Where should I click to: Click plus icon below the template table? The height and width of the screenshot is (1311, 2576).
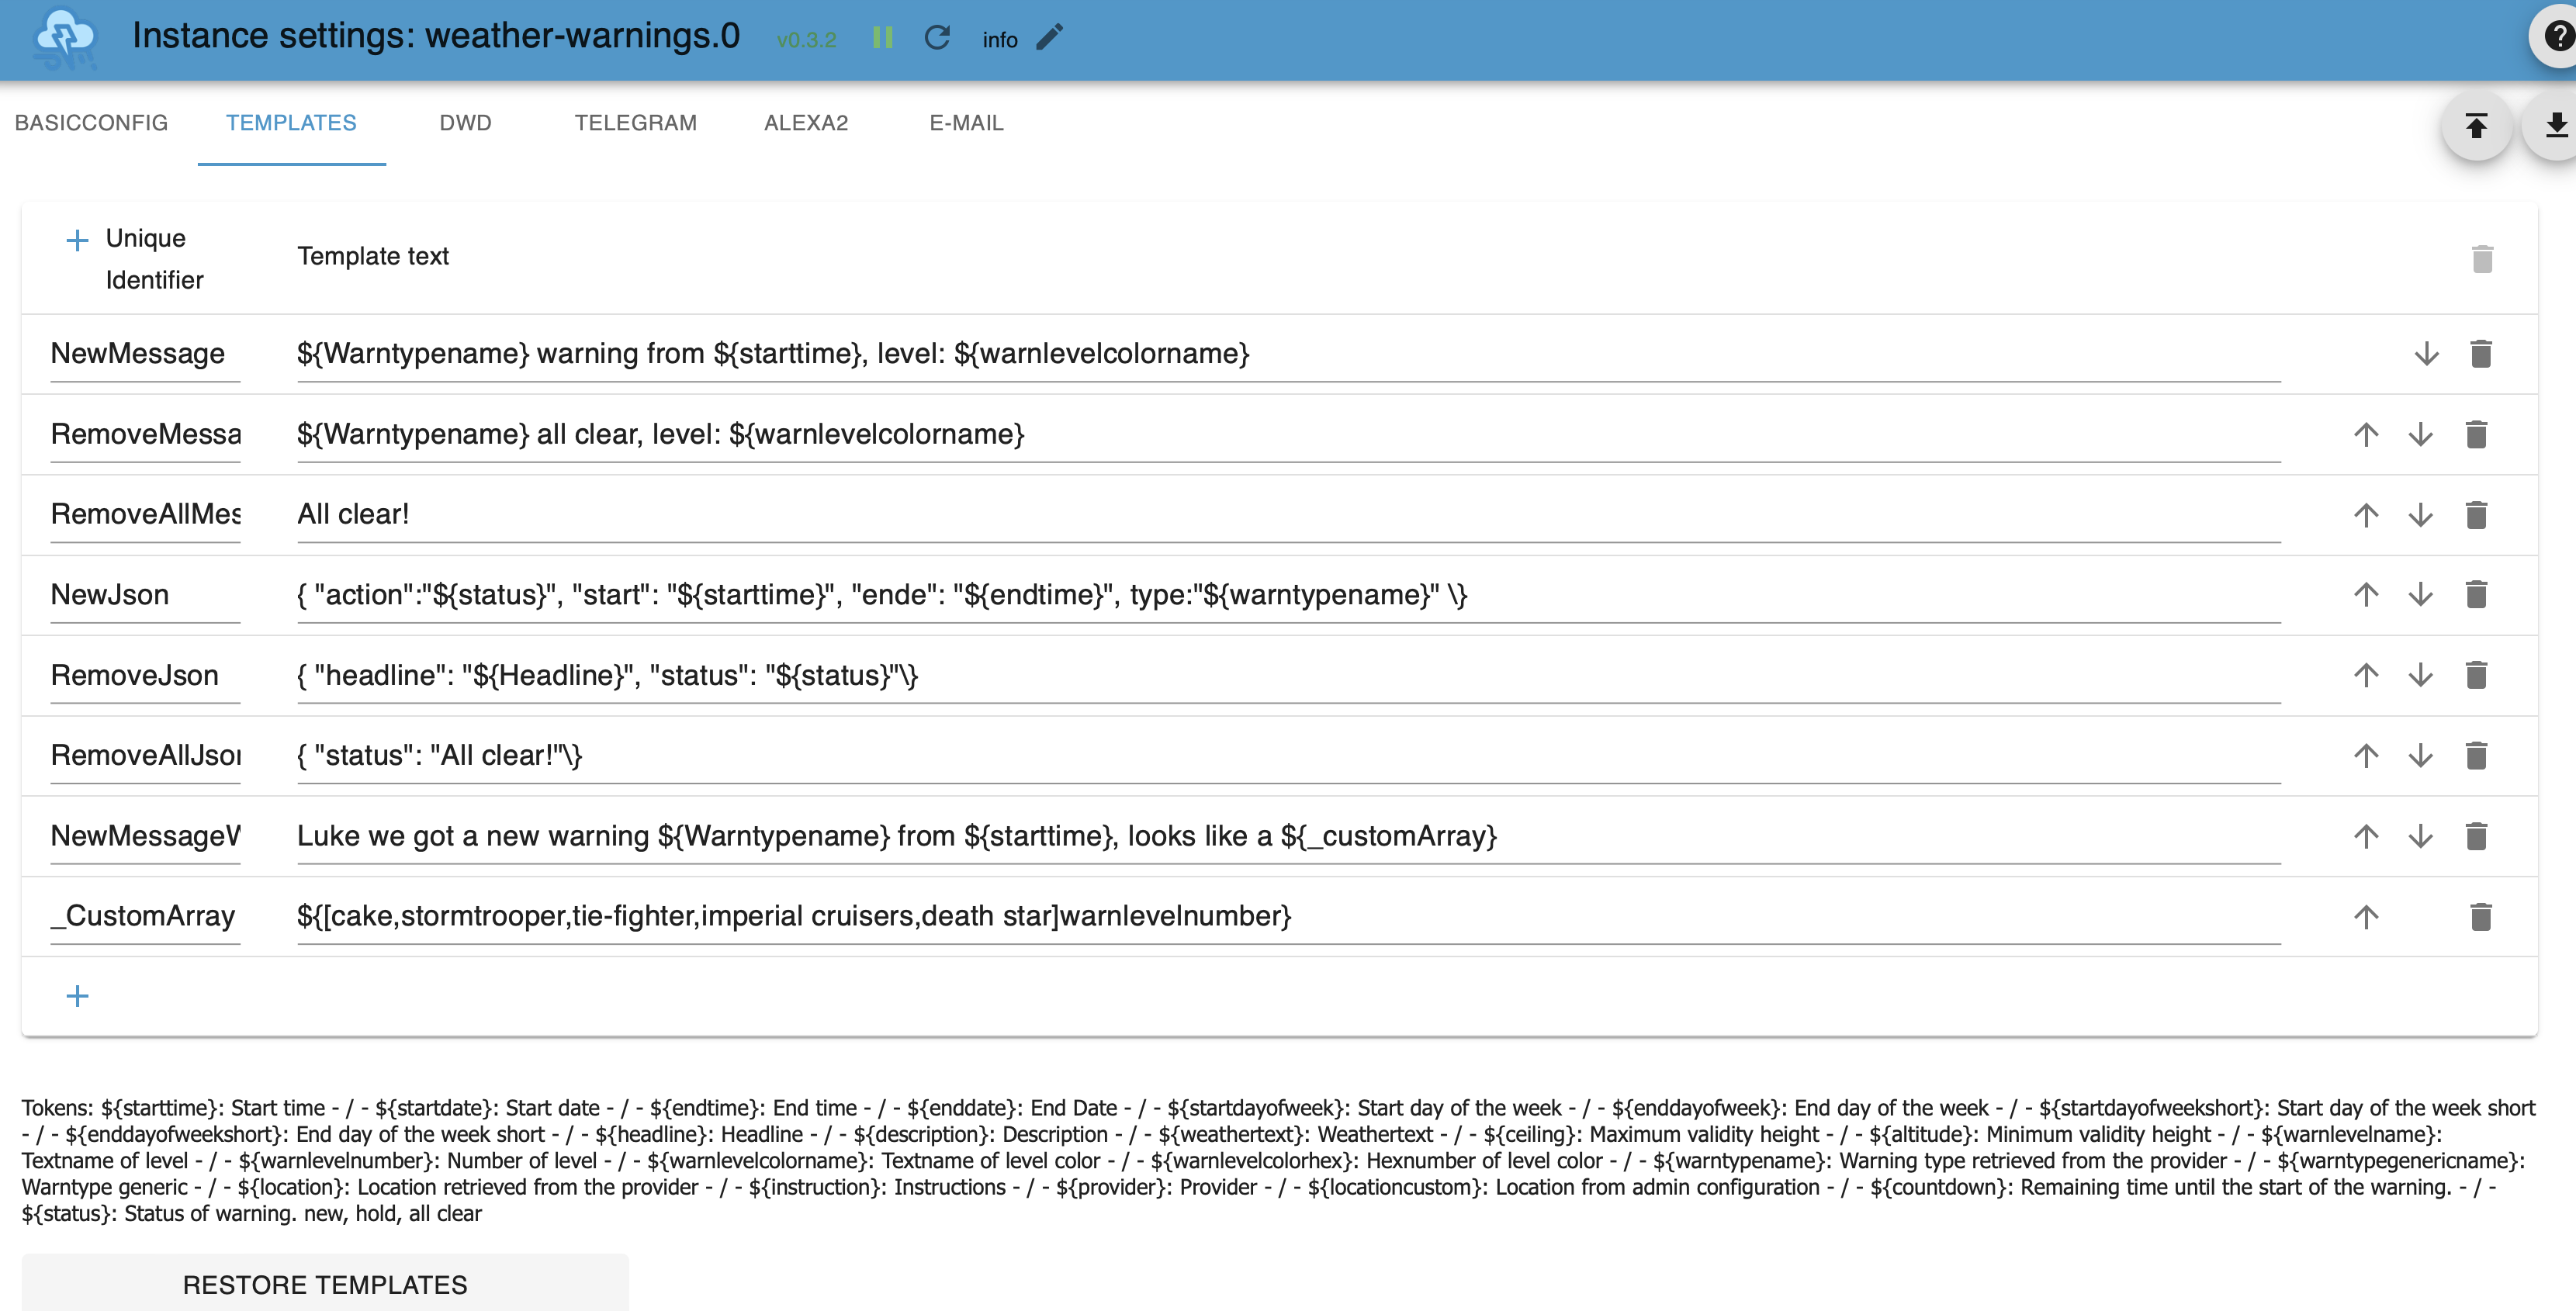(x=77, y=996)
